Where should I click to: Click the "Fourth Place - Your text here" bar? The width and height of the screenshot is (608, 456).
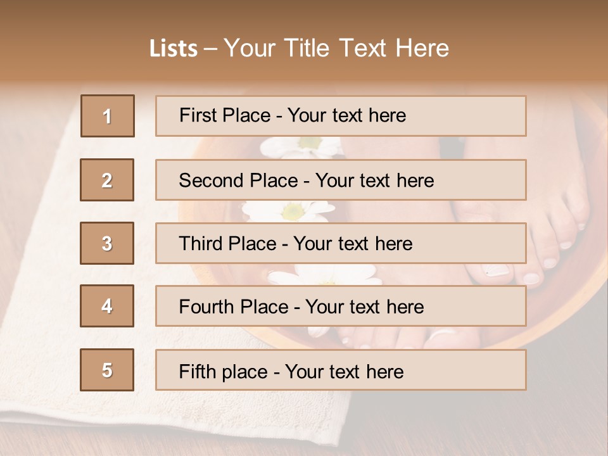click(341, 306)
